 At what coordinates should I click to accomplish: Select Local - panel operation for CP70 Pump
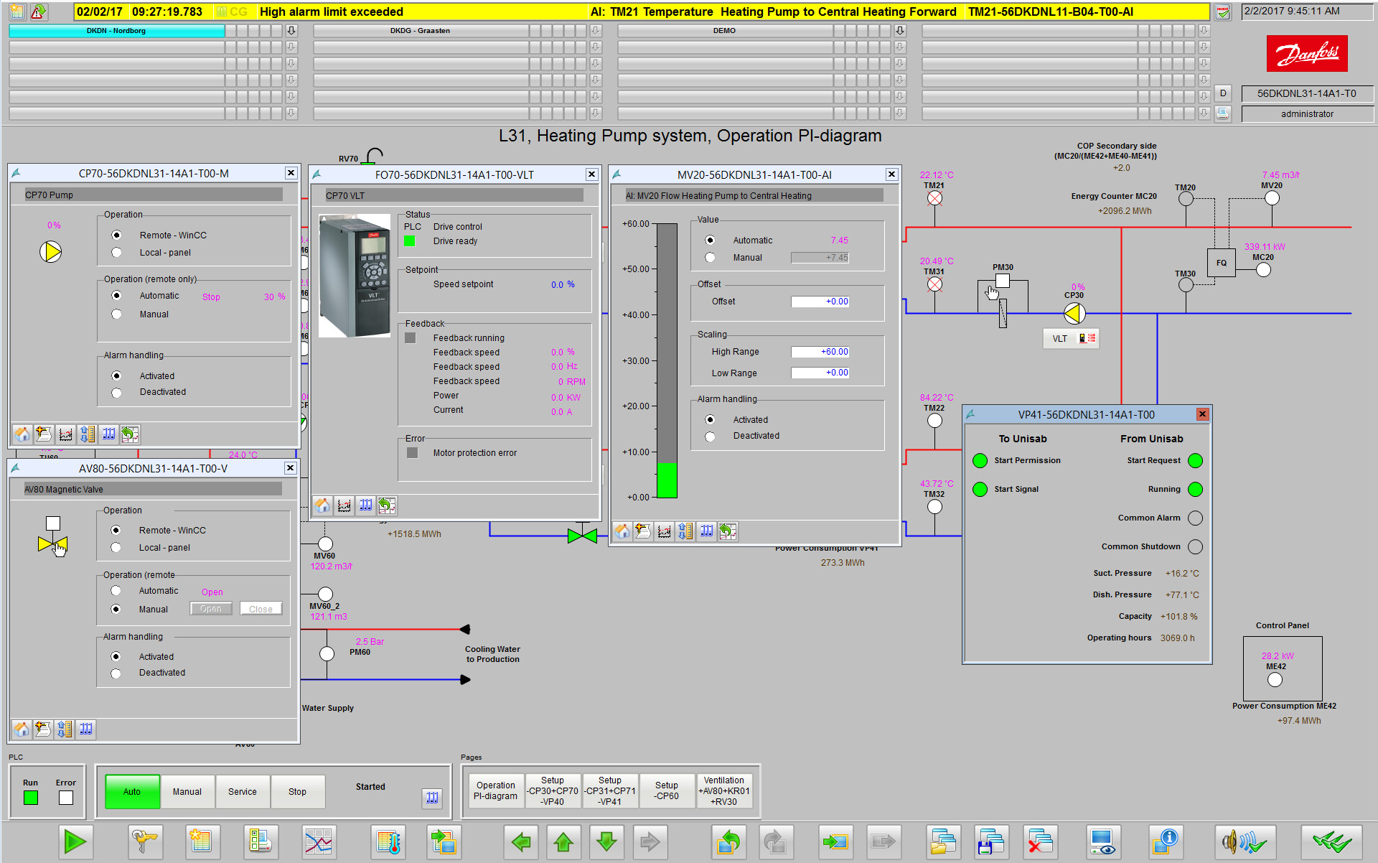tap(116, 253)
